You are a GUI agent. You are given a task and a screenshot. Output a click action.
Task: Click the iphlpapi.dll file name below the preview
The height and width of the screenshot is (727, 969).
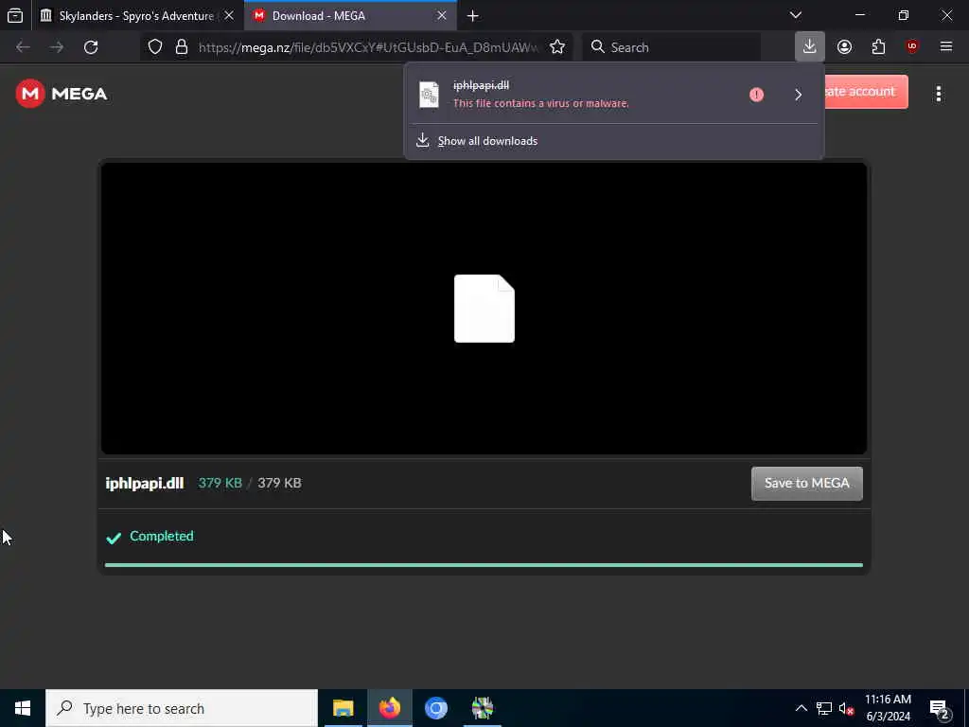[145, 484]
